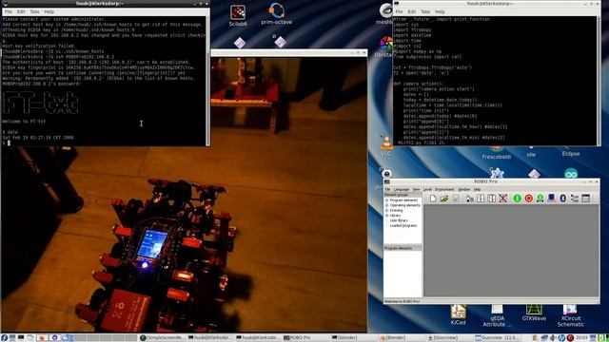Open the Scilab6 desktop icon
This screenshot has width=609, height=342.
tap(237, 15)
